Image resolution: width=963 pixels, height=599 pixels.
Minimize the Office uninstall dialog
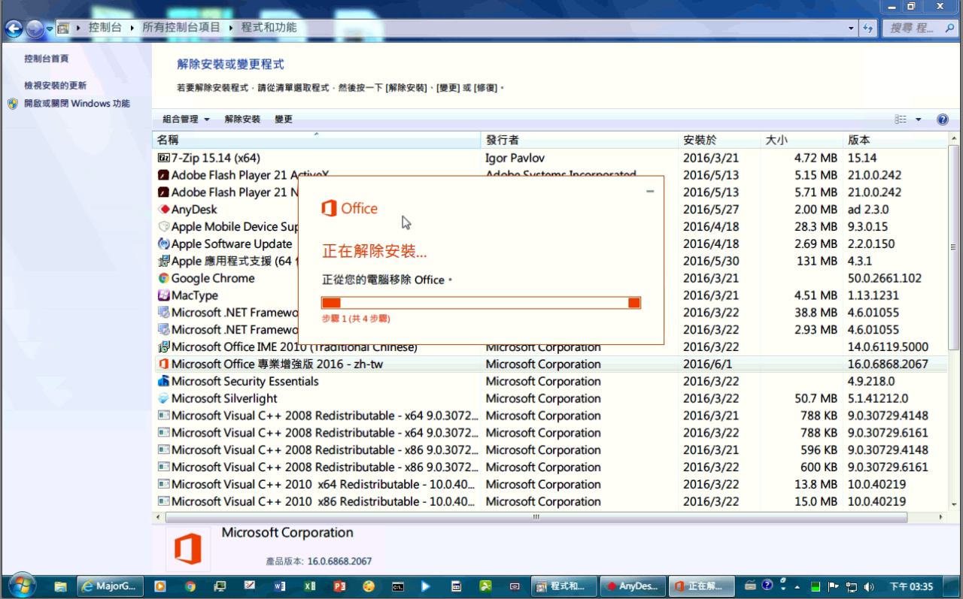pos(650,192)
